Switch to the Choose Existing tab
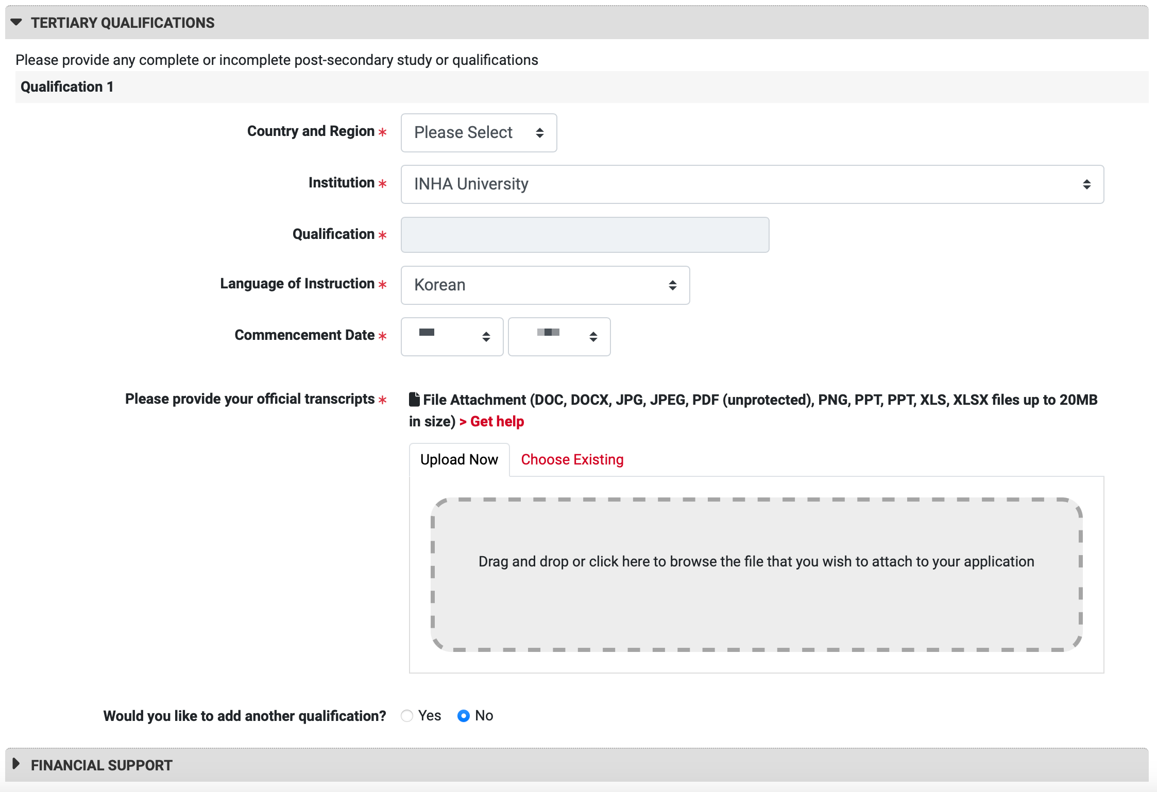Viewport: 1157px width, 792px height. [572, 459]
